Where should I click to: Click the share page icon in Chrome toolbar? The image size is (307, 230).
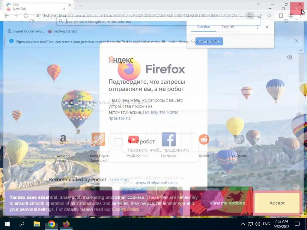click(260, 16)
